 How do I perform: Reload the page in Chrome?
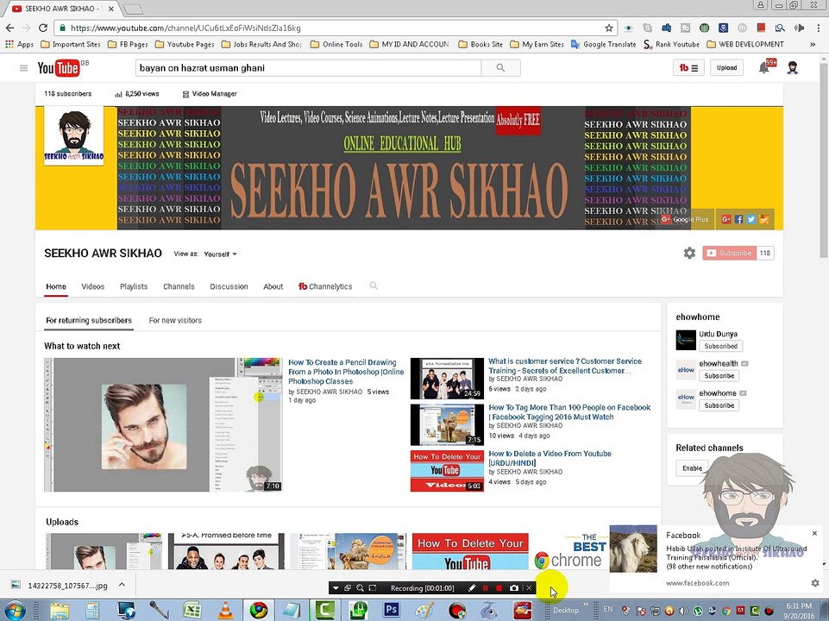(x=43, y=28)
